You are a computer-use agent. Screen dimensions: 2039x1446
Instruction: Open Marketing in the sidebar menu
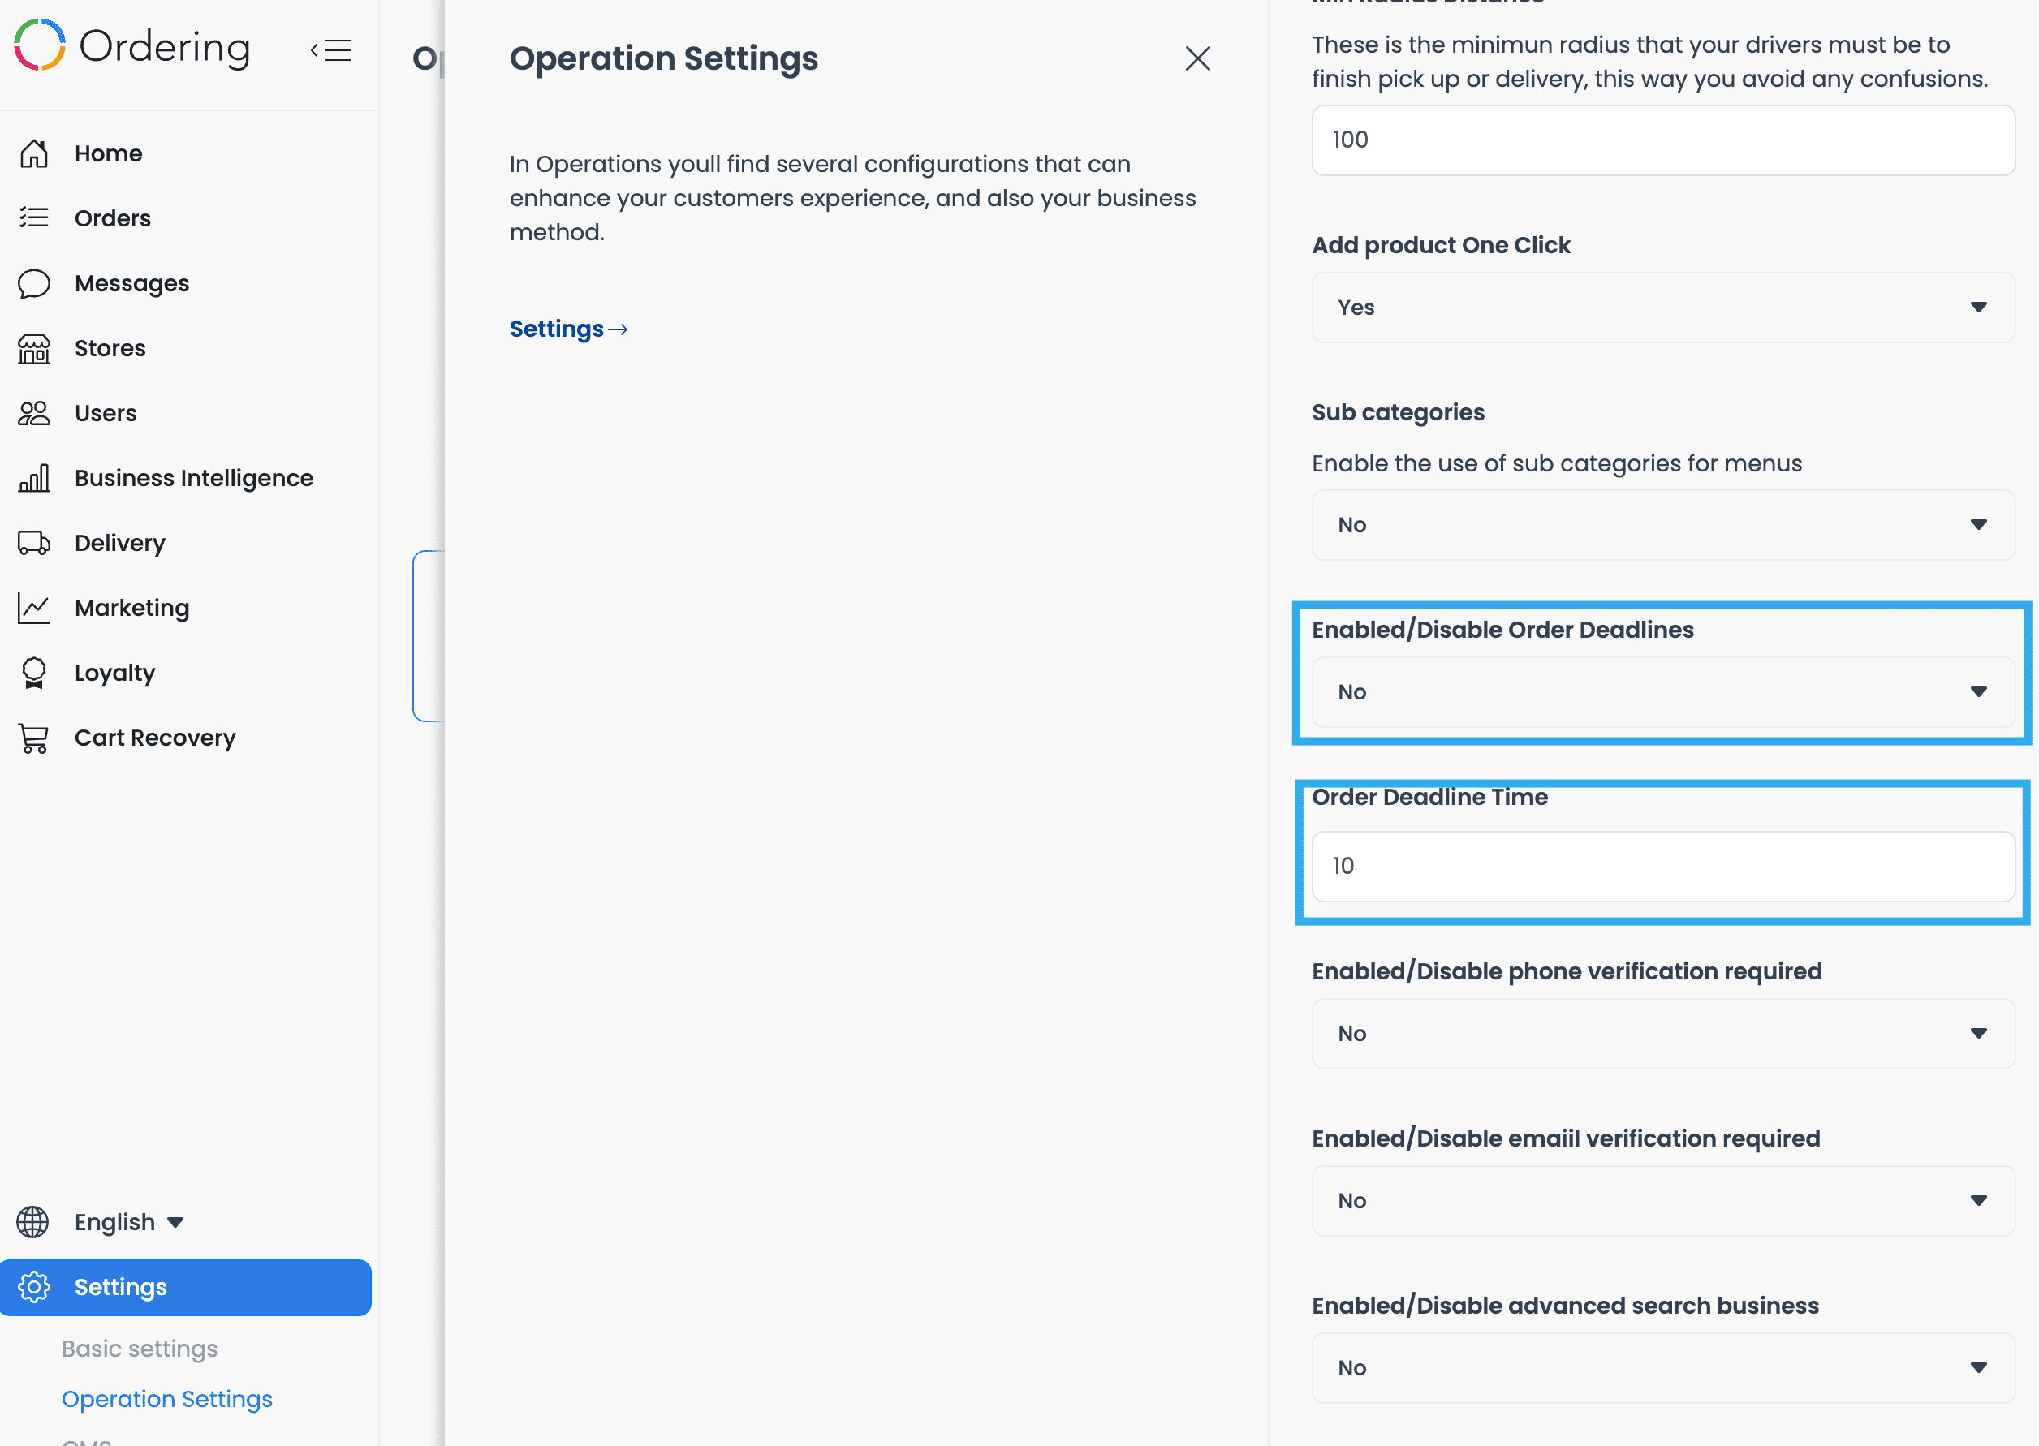(131, 608)
